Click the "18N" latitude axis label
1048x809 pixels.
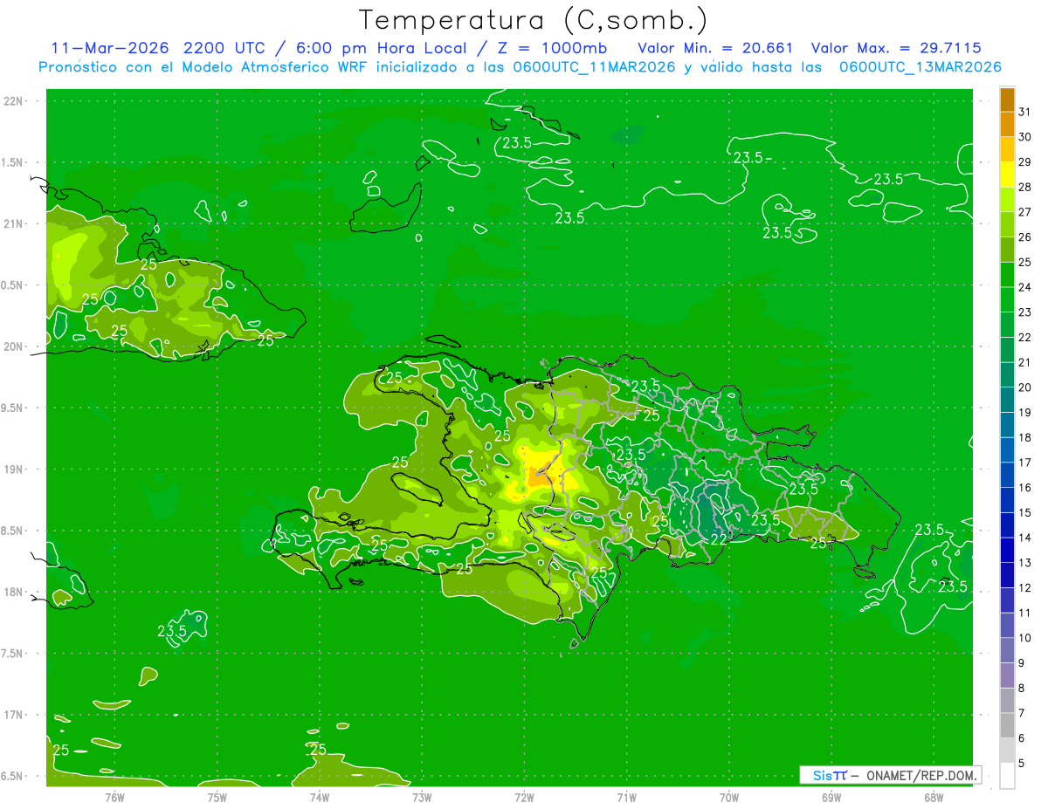[x=13, y=592]
